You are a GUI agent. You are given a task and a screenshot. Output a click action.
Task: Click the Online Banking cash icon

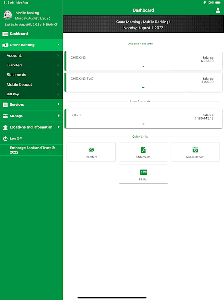point(5,45)
